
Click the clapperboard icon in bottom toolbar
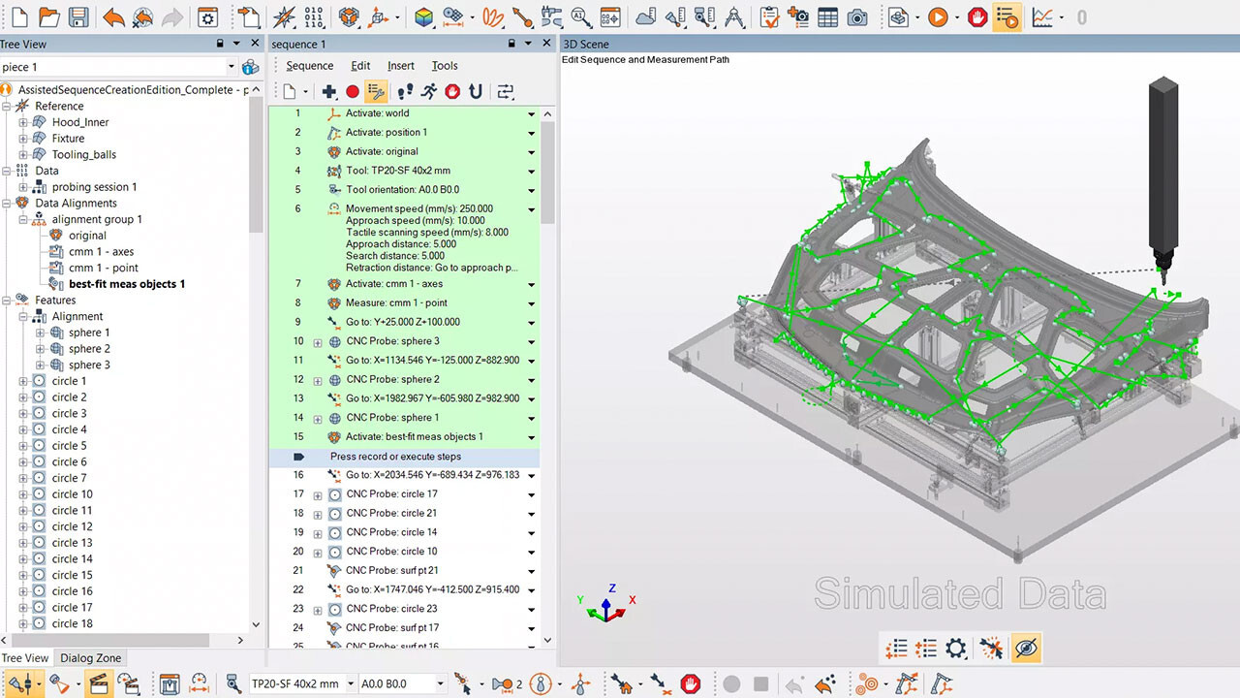98,684
